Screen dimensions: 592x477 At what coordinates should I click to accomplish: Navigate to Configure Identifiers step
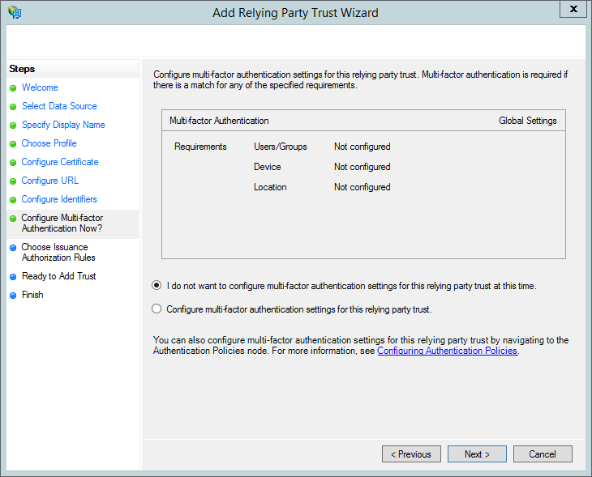(x=59, y=199)
